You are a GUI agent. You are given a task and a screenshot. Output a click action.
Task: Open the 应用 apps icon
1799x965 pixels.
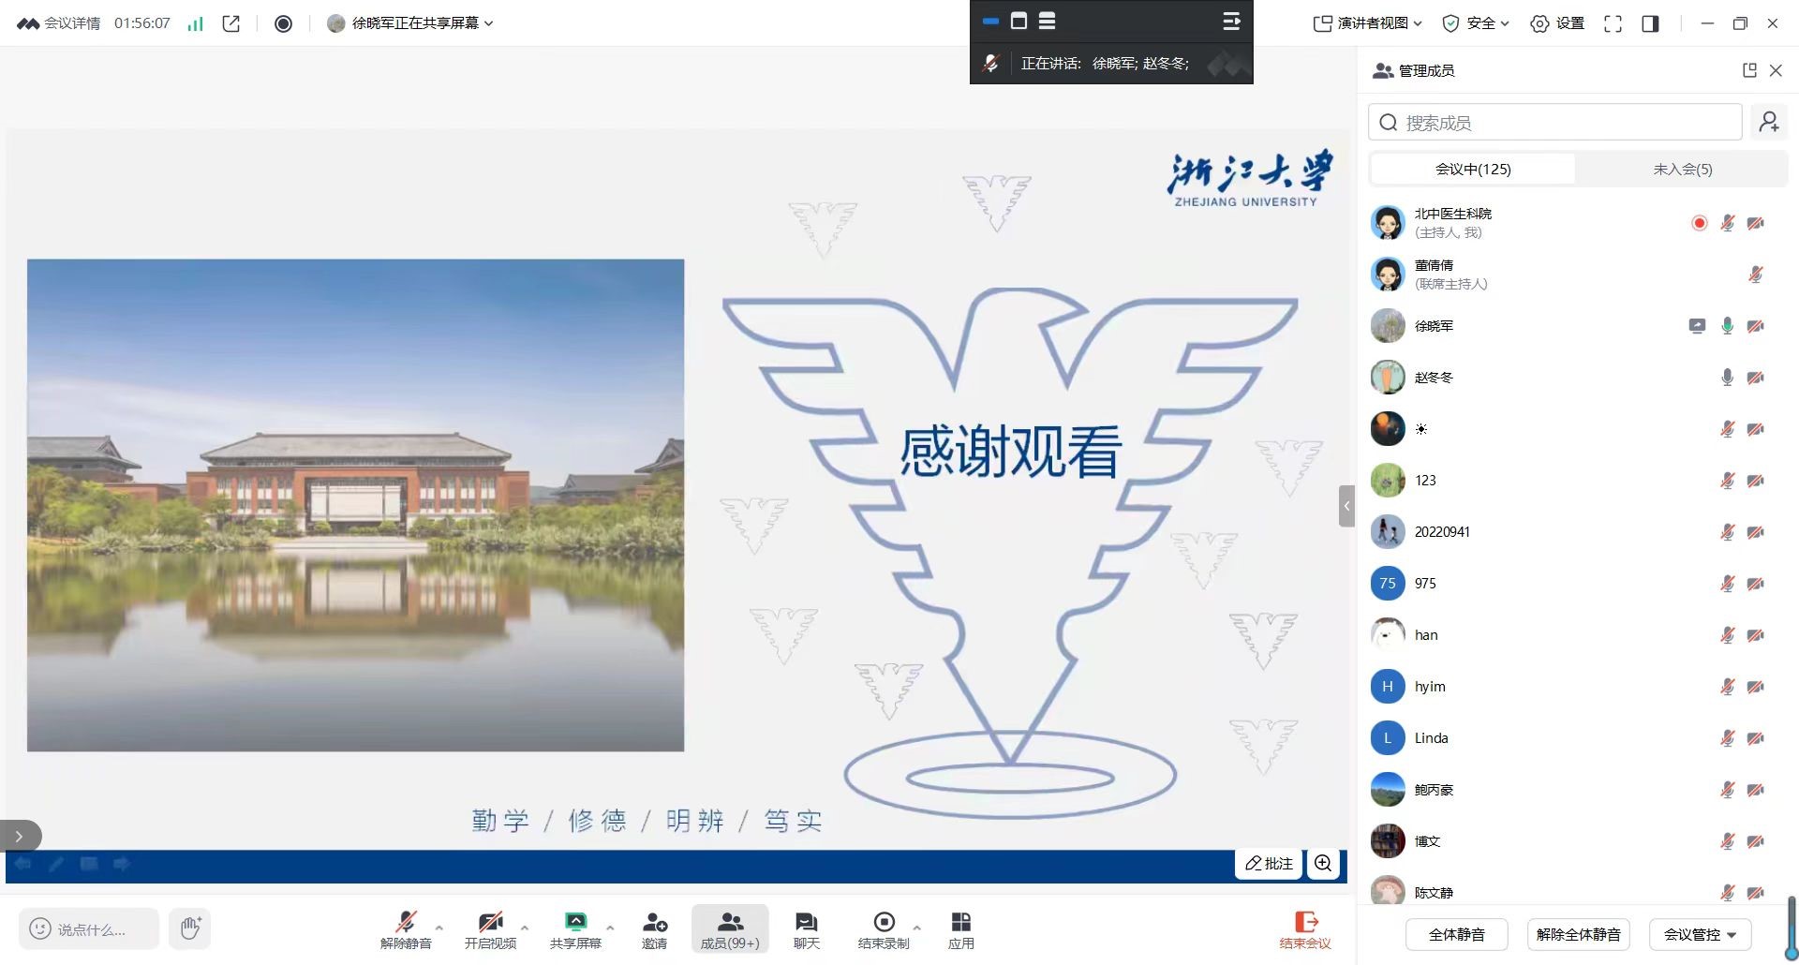pos(960,930)
